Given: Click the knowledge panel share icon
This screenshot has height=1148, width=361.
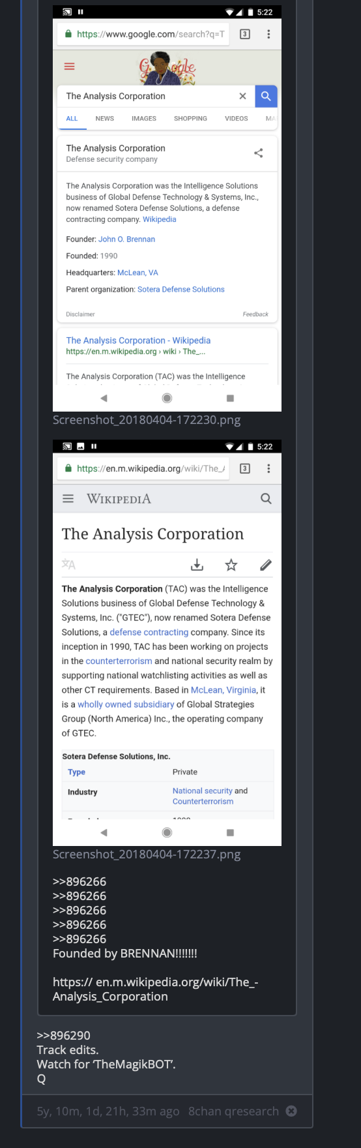Looking at the screenshot, I should (x=259, y=153).
